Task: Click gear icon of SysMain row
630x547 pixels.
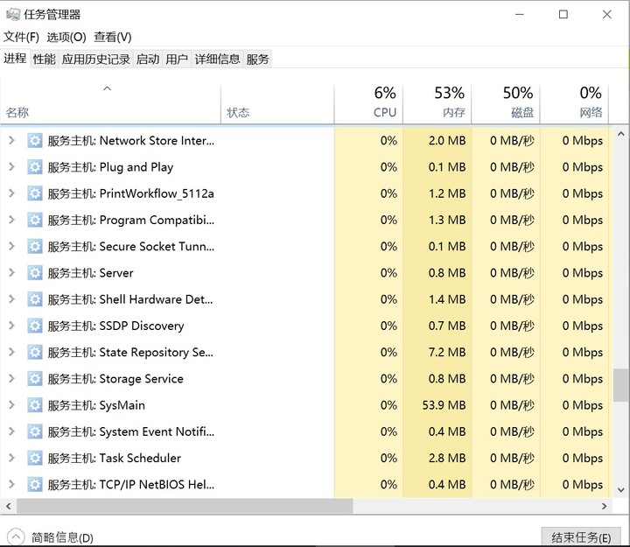Action: 35,405
